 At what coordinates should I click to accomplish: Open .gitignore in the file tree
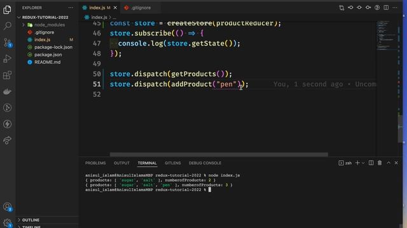[x=44, y=32]
